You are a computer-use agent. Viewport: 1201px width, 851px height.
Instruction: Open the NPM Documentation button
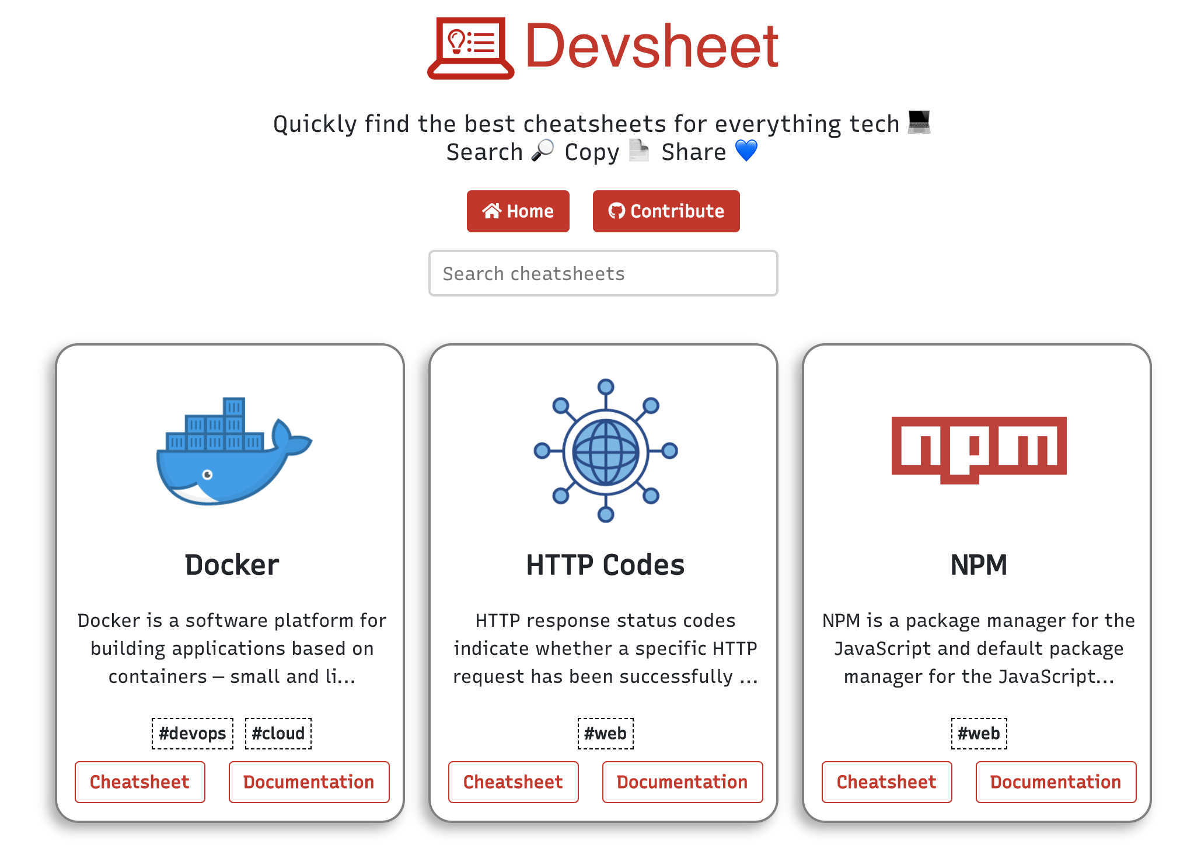(1056, 782)
